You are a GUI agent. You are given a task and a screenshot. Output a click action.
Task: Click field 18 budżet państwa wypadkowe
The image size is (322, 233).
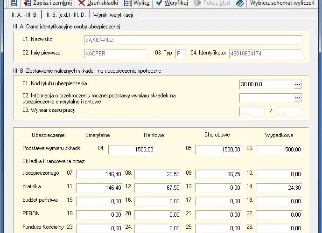pyautogui.click(x=279, y=201)
